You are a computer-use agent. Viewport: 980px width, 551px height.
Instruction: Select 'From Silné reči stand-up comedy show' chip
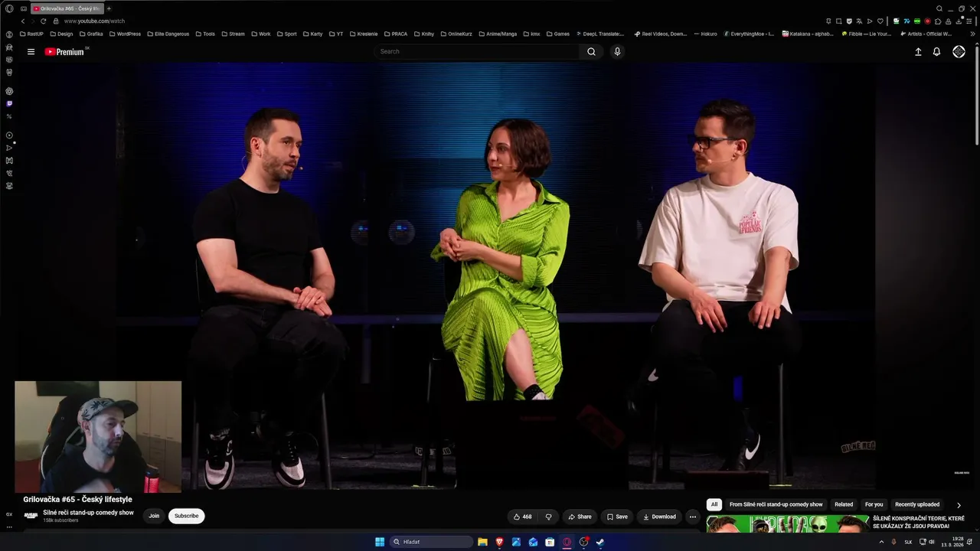(x=776, y=504)
